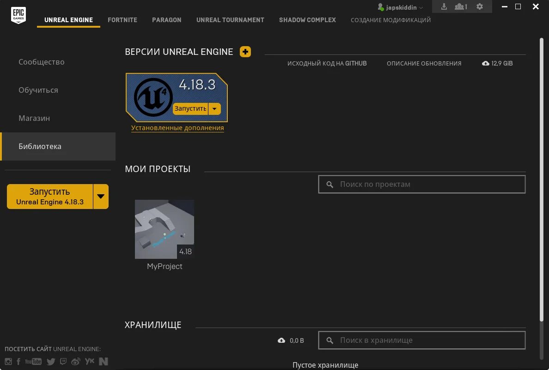Click search magnifier in projects field
Image resolution: width=549 pixels, height=370 pixels.
point(330,185)
